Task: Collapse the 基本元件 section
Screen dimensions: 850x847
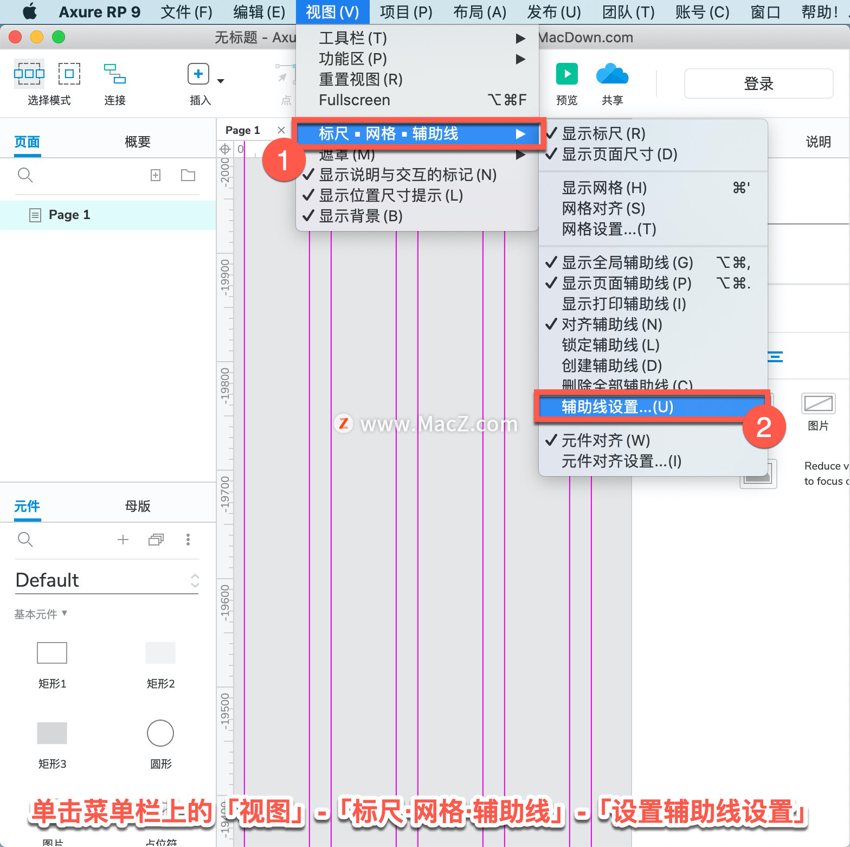Action: pyautogui.click(x=41, y=614)
